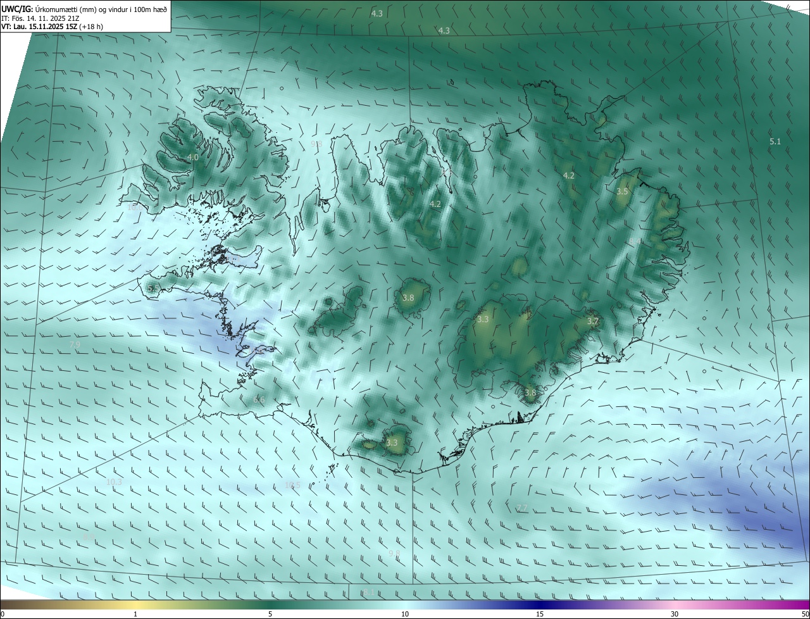Click the color scale tick labeled 50

pyautogui.click(x=805, y=614)
